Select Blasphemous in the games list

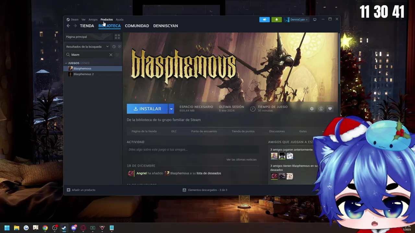coord(93,69)
